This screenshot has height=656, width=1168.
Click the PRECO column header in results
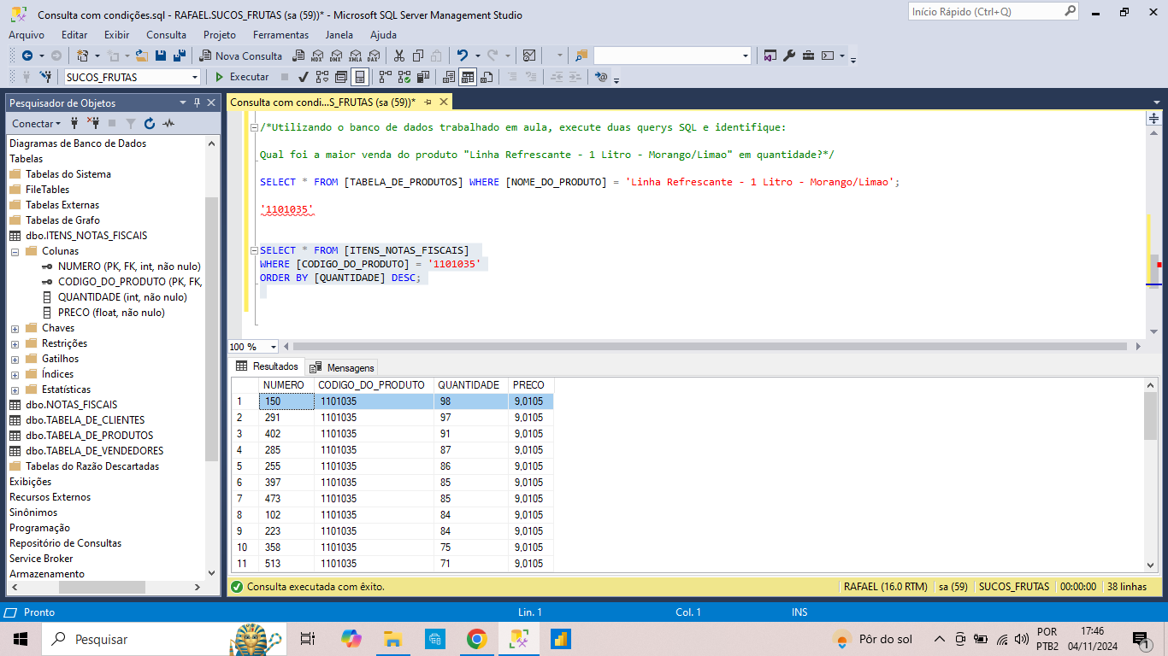(531, 385)
